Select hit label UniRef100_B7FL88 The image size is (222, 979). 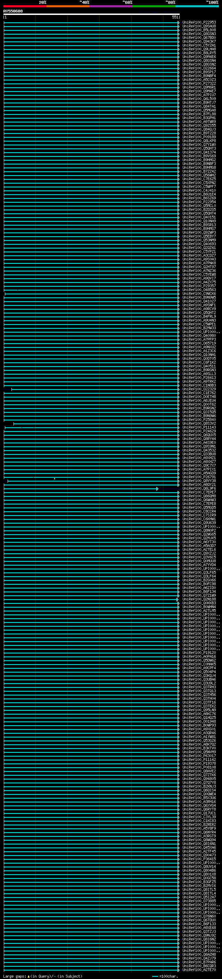click(x=199, y=114)
